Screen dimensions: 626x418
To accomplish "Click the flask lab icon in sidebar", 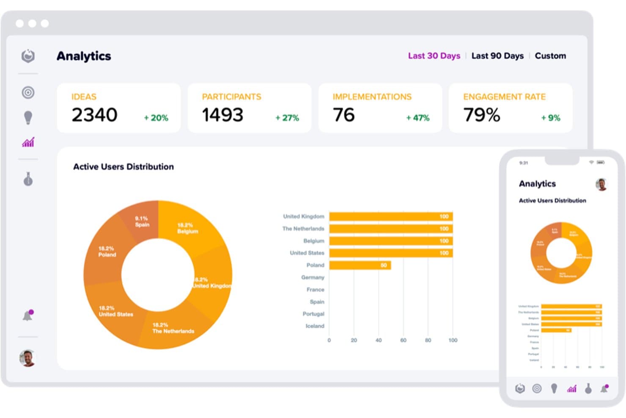I will click(28, 179).
